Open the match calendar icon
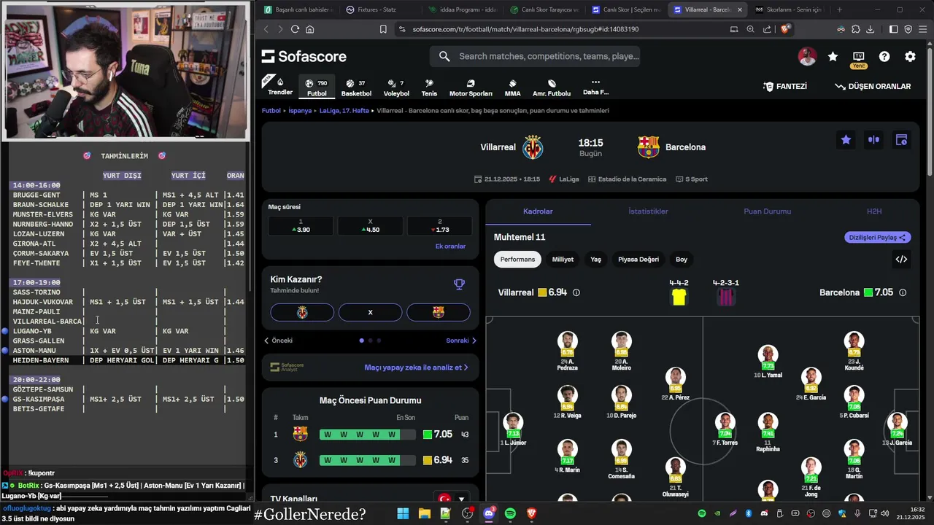This screenshot has width=934, height=525. [901, 140]
